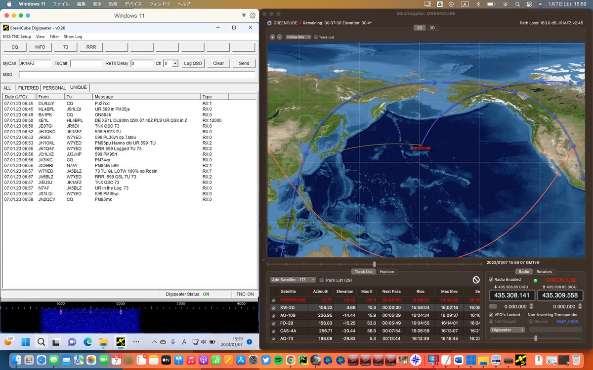The height and width of the screenshot is (370, 593).
Task: Open File Explorer in Windows taskbar
Action: [103, 341]
